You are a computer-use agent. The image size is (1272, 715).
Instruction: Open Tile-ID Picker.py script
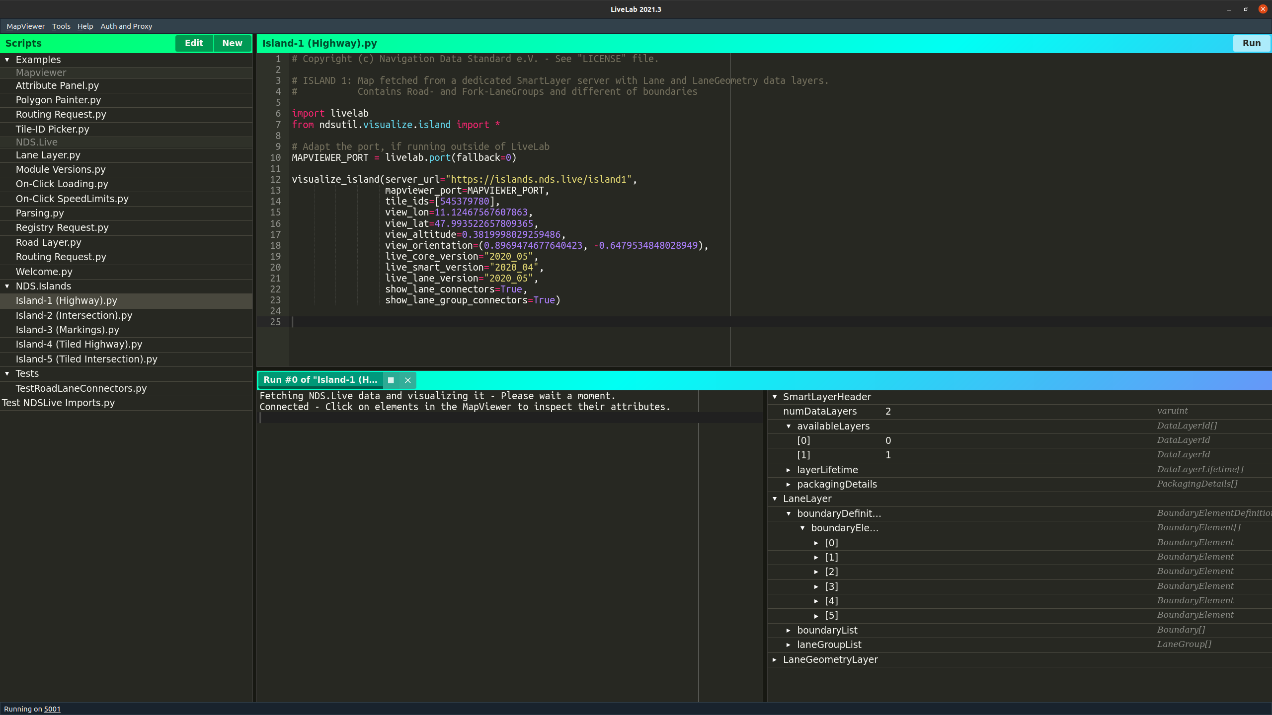pyautogui.click(x=126, y=129)
